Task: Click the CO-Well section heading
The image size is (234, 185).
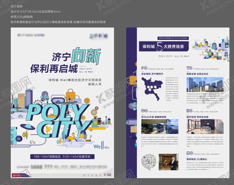Action: pyautogui.click(x=147, y=110)
